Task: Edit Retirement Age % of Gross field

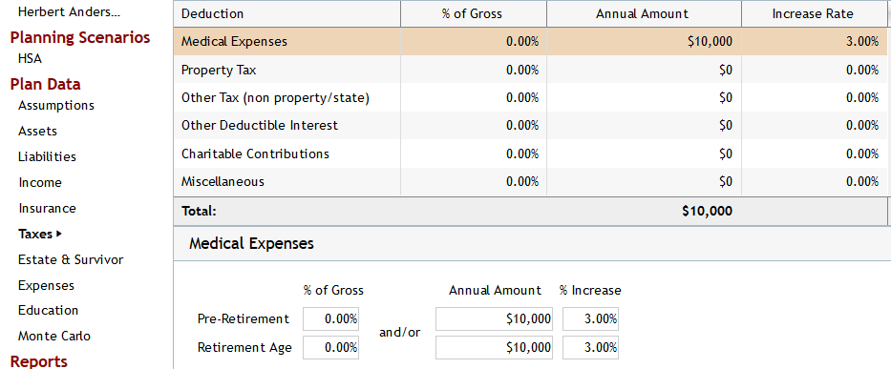Action: [x=330, y=347]
